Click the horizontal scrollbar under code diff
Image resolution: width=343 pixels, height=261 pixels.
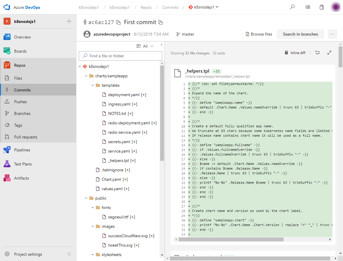coord(231,240)
